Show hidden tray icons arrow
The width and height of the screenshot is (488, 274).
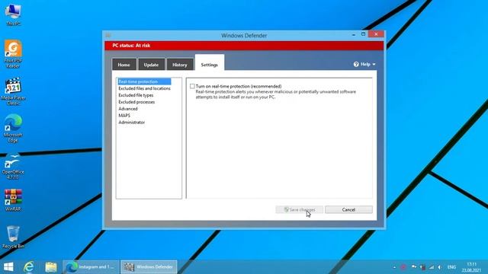pyautogui.click(x=394, y=267)
